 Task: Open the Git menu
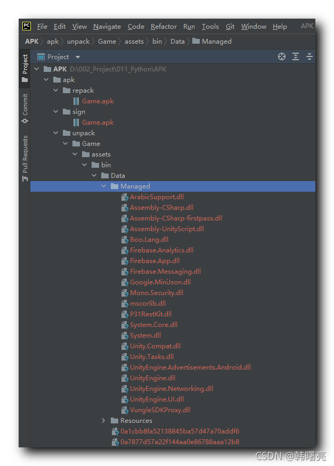click(x=230, y=27)
